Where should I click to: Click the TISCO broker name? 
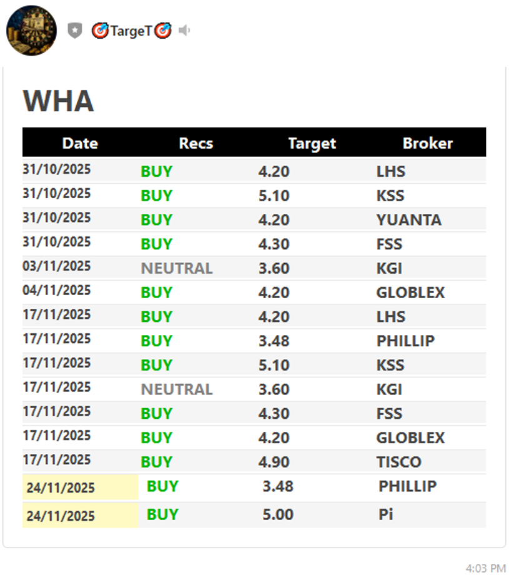point(399,462)
